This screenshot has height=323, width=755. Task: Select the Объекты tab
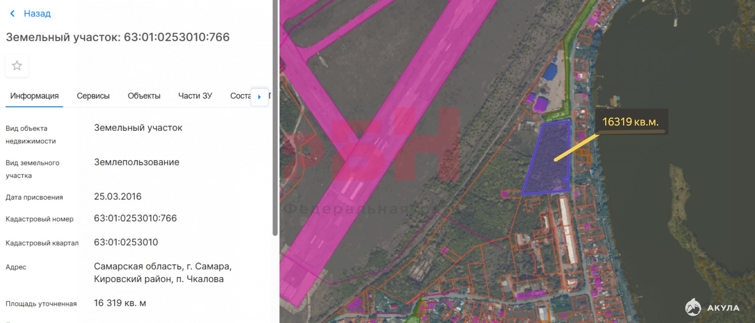(144, 96)
